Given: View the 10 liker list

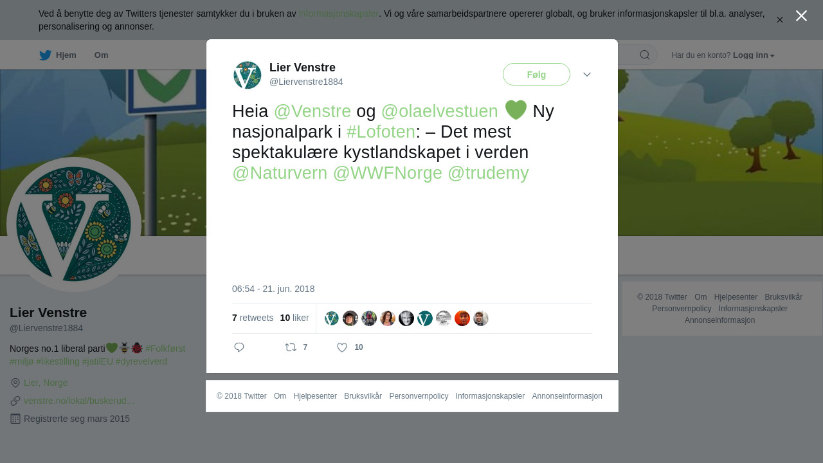Looking at the screenshot, I should [x=294, y=318].
